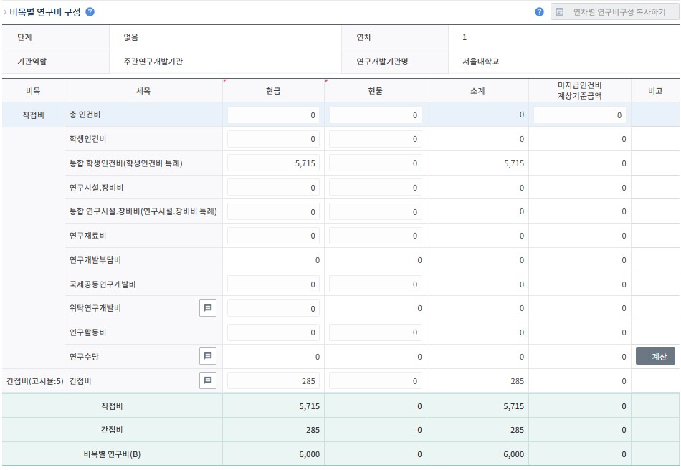Edit 현금 field for 위탁연구개발비
Viewport: 681px width, 470px height.
(x=273, y=309)
